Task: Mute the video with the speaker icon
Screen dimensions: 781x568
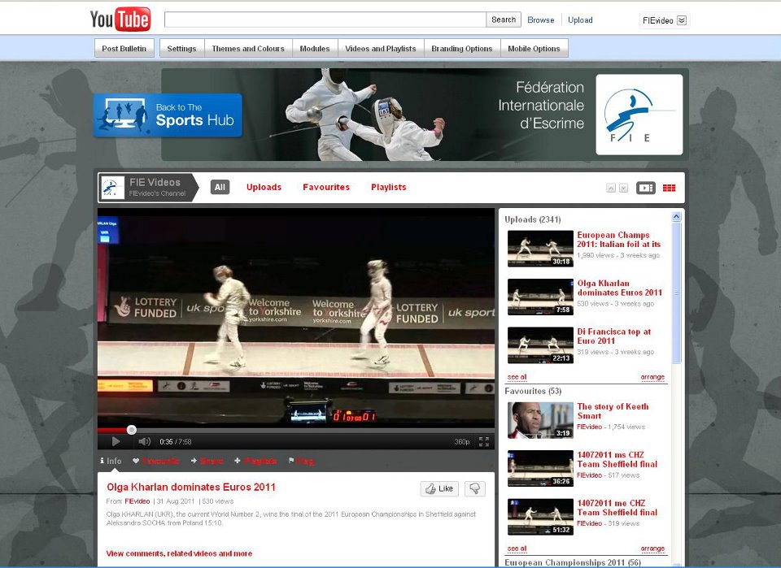Action: tap(144, 441)
